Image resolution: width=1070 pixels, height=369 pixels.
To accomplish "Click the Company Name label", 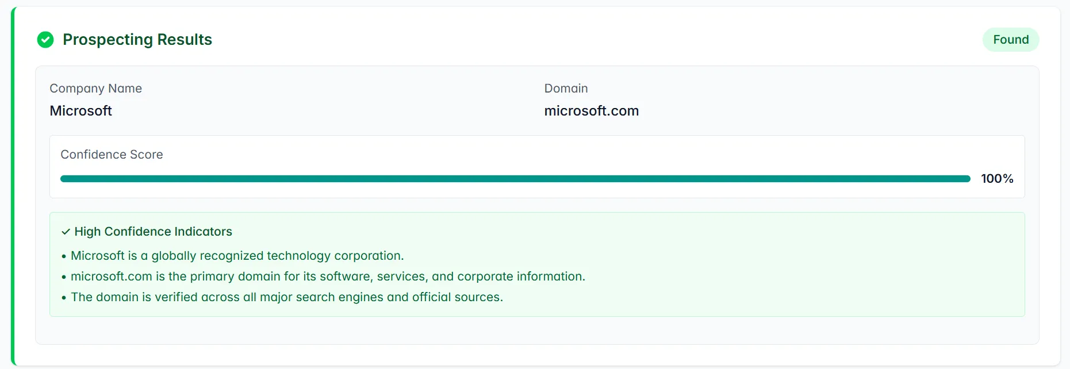I will click(95, 89).
